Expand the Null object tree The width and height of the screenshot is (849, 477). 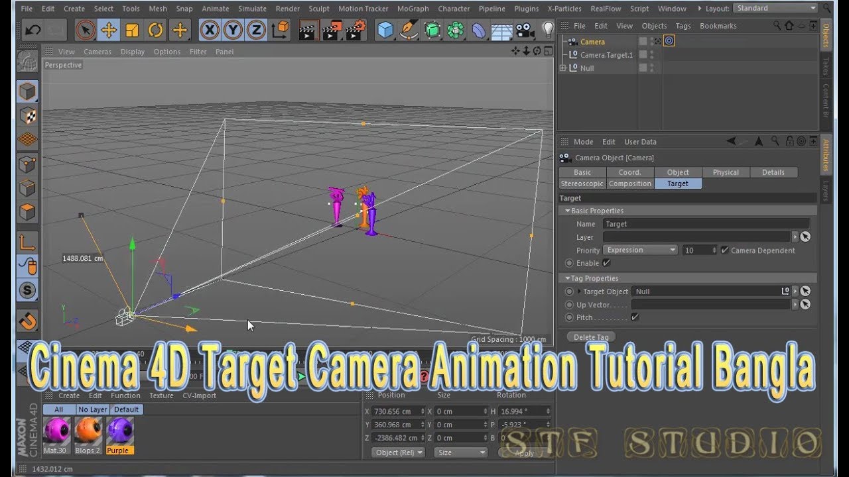pos(562,68)
